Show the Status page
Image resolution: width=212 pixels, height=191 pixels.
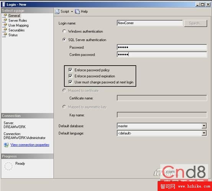13,35
